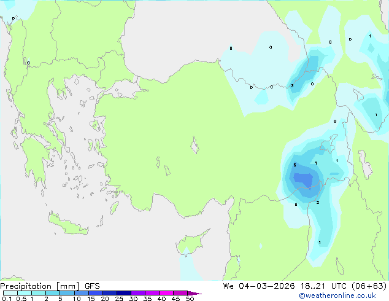Click the island of Crete on the map

68,225
